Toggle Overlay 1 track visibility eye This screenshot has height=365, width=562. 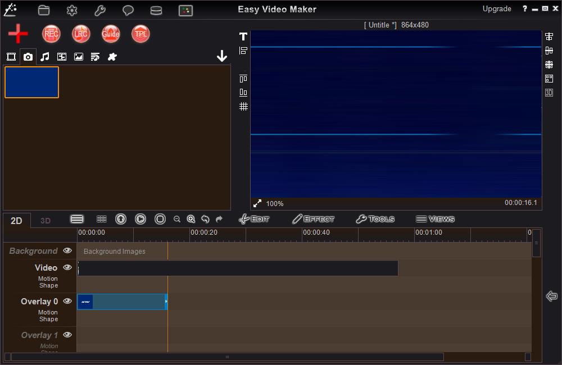[x=67, y=335]
